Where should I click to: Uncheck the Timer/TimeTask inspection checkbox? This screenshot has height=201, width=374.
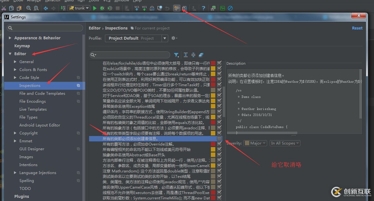(219, 85)
